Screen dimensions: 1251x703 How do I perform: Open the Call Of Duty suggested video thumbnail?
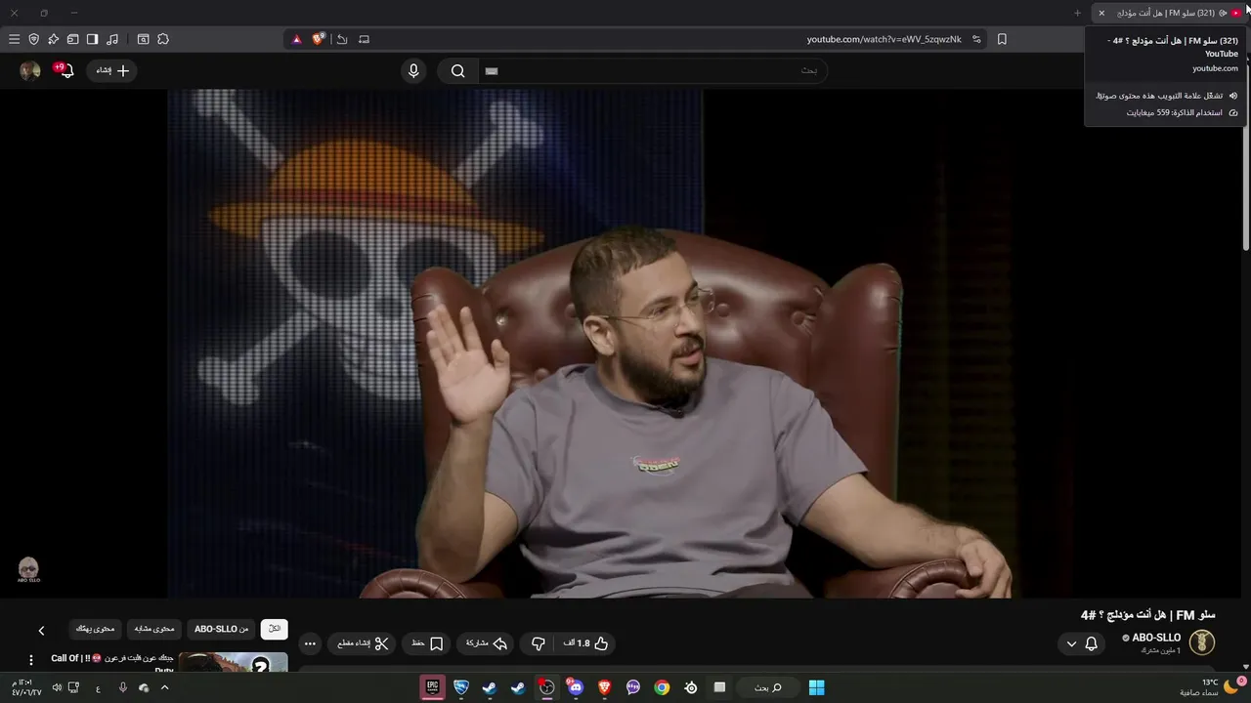tap(233, 663)
